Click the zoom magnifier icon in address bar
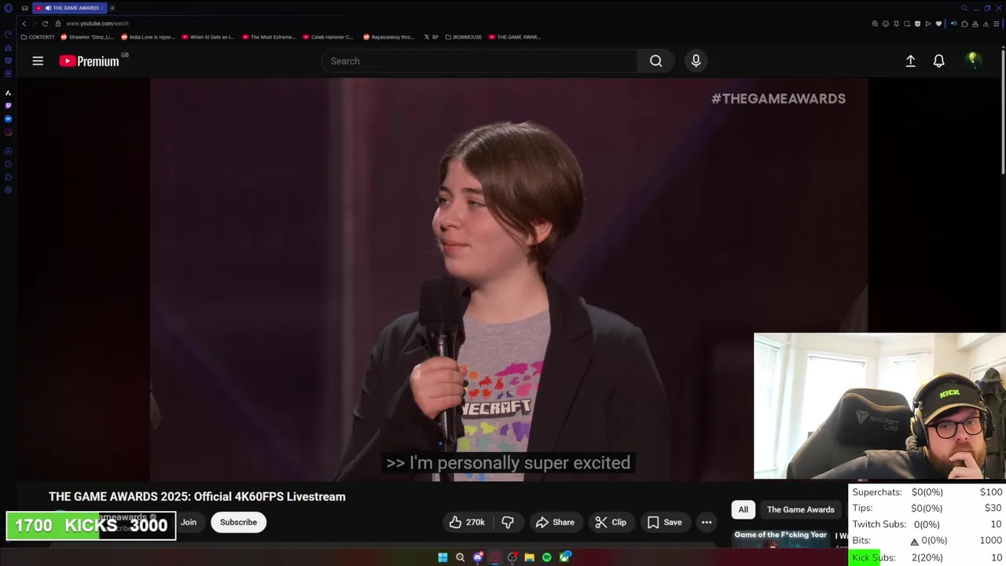The height and width of the screenshot is (566, 1006). pyautogui.click(x=875, y=24)
